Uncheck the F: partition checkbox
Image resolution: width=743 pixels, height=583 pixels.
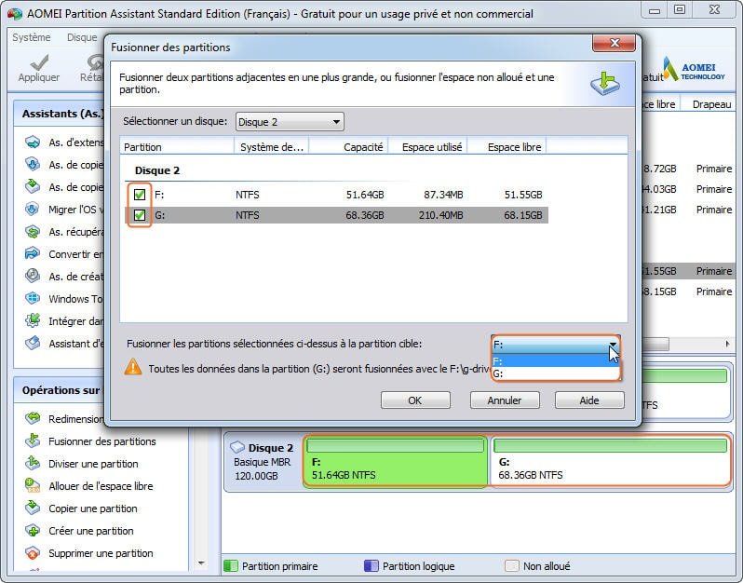pos(140,195)
